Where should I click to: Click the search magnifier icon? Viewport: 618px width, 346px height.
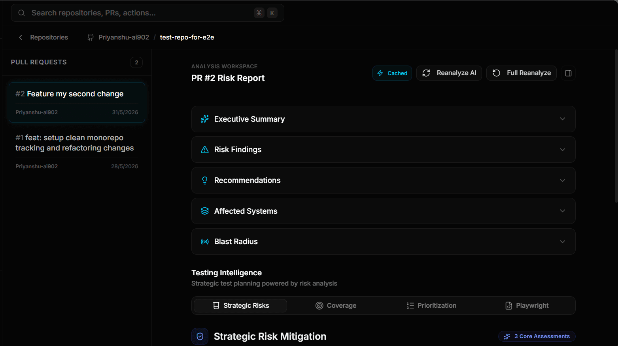click(22, 13)
